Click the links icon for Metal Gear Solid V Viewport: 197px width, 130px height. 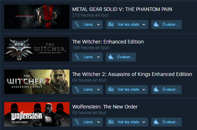click(77, 24)
